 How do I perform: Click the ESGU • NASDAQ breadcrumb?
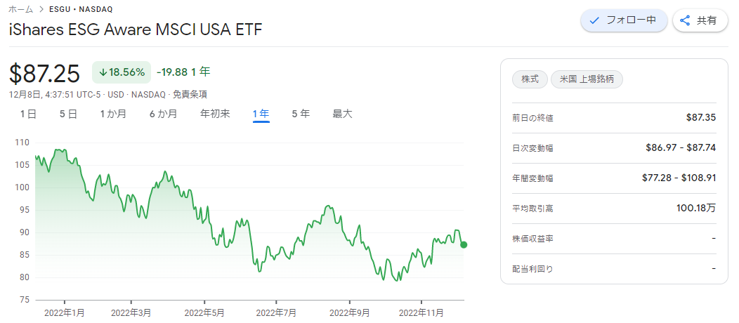pos(81,9)
